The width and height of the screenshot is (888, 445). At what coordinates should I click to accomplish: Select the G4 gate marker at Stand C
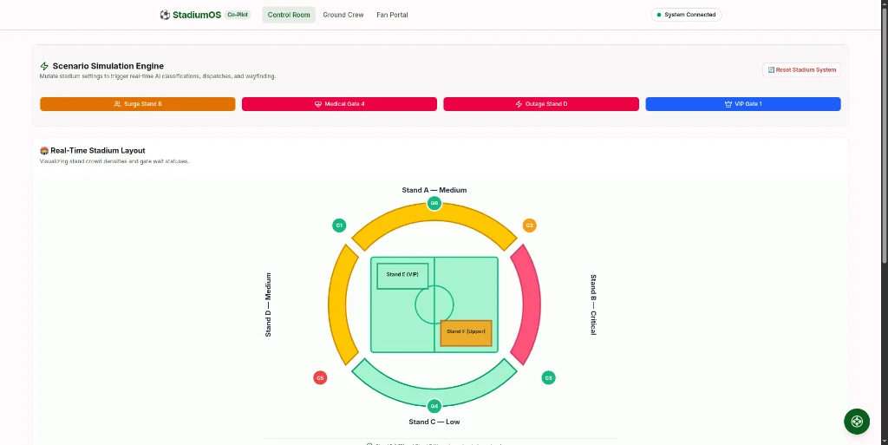tap(434, 405)
